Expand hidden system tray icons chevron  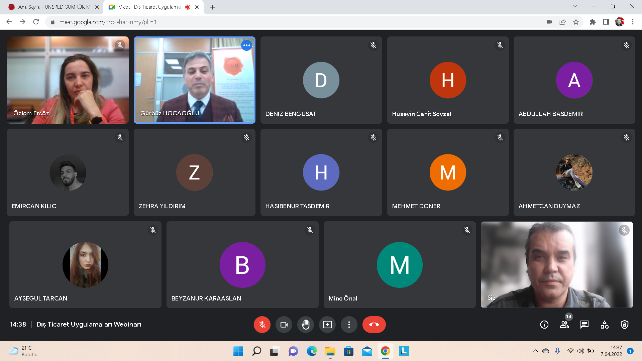[535, 351]
